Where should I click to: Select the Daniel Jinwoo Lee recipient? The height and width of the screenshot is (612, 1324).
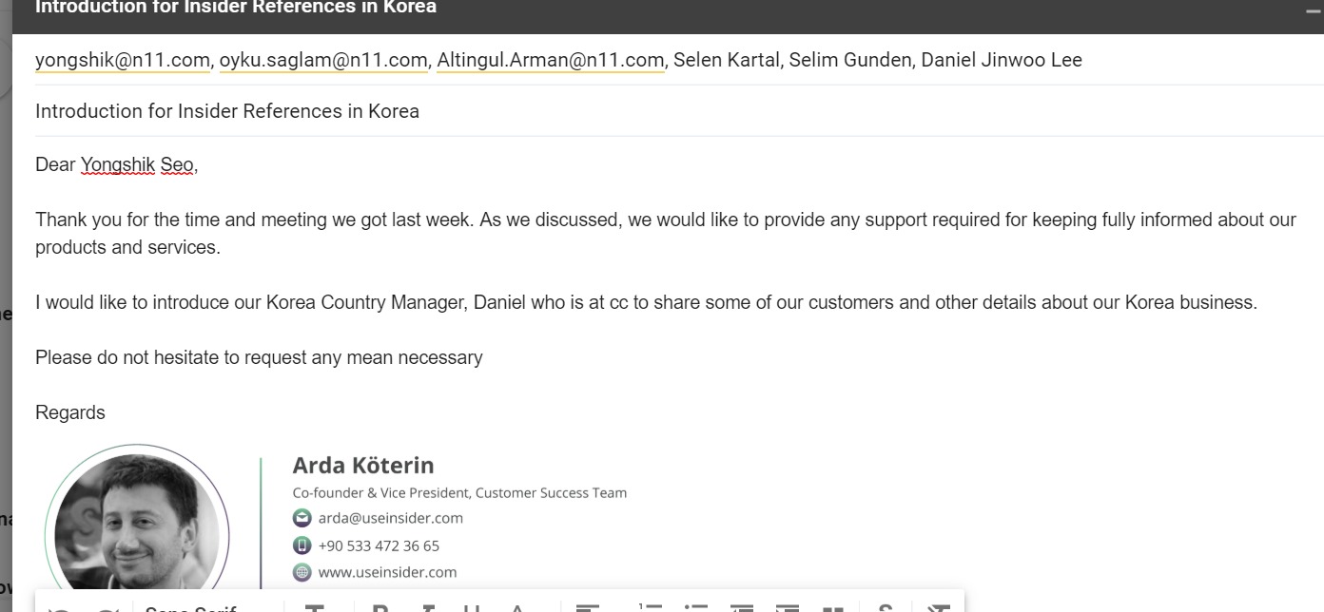tap(1002, 60)
